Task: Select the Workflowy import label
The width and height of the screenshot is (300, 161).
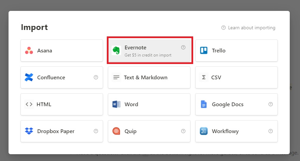Action: (x=225, y=131)
